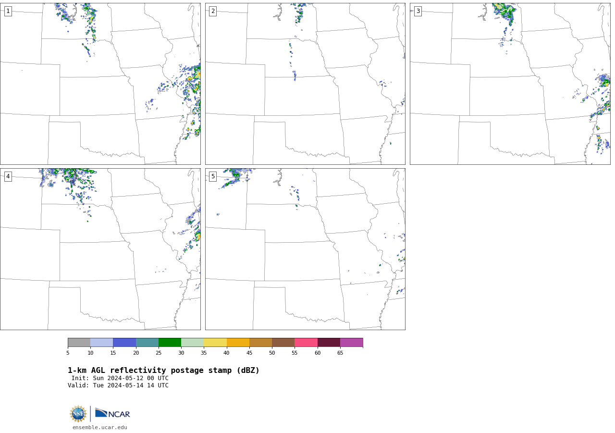Click the dark green 25-30 dBZ swatch
This screenshot has height=433, width=615.
click(170, 342)
